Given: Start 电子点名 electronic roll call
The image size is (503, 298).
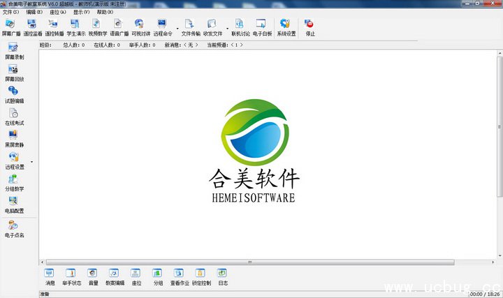Looking at the screenshot, I should (14, 229).
